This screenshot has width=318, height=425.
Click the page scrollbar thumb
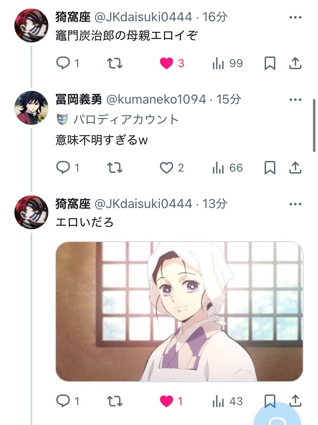[314, 126]
